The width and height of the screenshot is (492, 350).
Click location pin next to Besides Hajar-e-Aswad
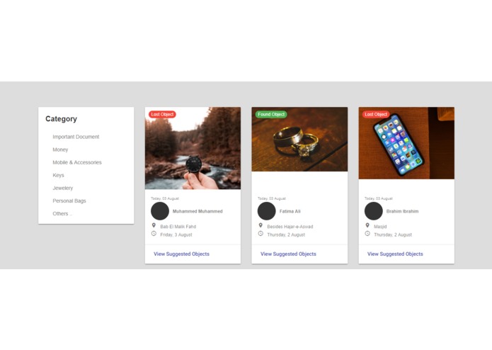point(261,225)
